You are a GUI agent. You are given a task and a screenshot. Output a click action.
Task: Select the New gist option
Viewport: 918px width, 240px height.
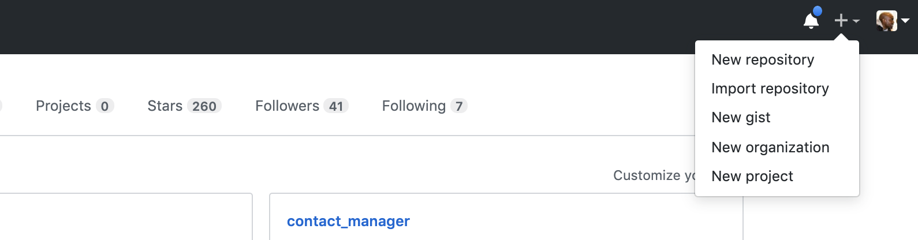pyautogui.click(x=741, y=118)
